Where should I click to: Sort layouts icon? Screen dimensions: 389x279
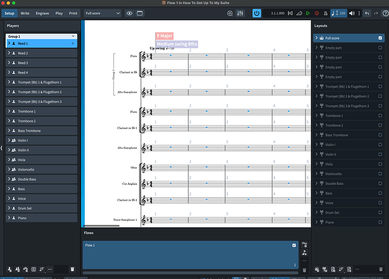point(341,269)
